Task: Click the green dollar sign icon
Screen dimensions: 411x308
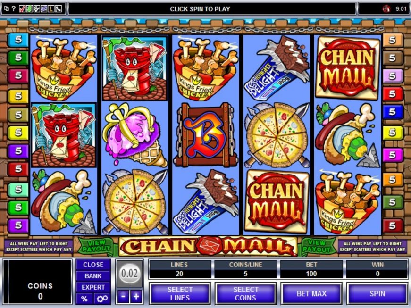Action: (x=29, y=9)
